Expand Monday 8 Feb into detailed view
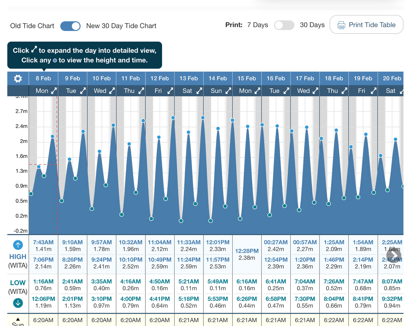 (54, 91)
